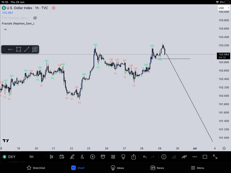
Task: Open the symbol info circle icon
Action: point(164,157)
